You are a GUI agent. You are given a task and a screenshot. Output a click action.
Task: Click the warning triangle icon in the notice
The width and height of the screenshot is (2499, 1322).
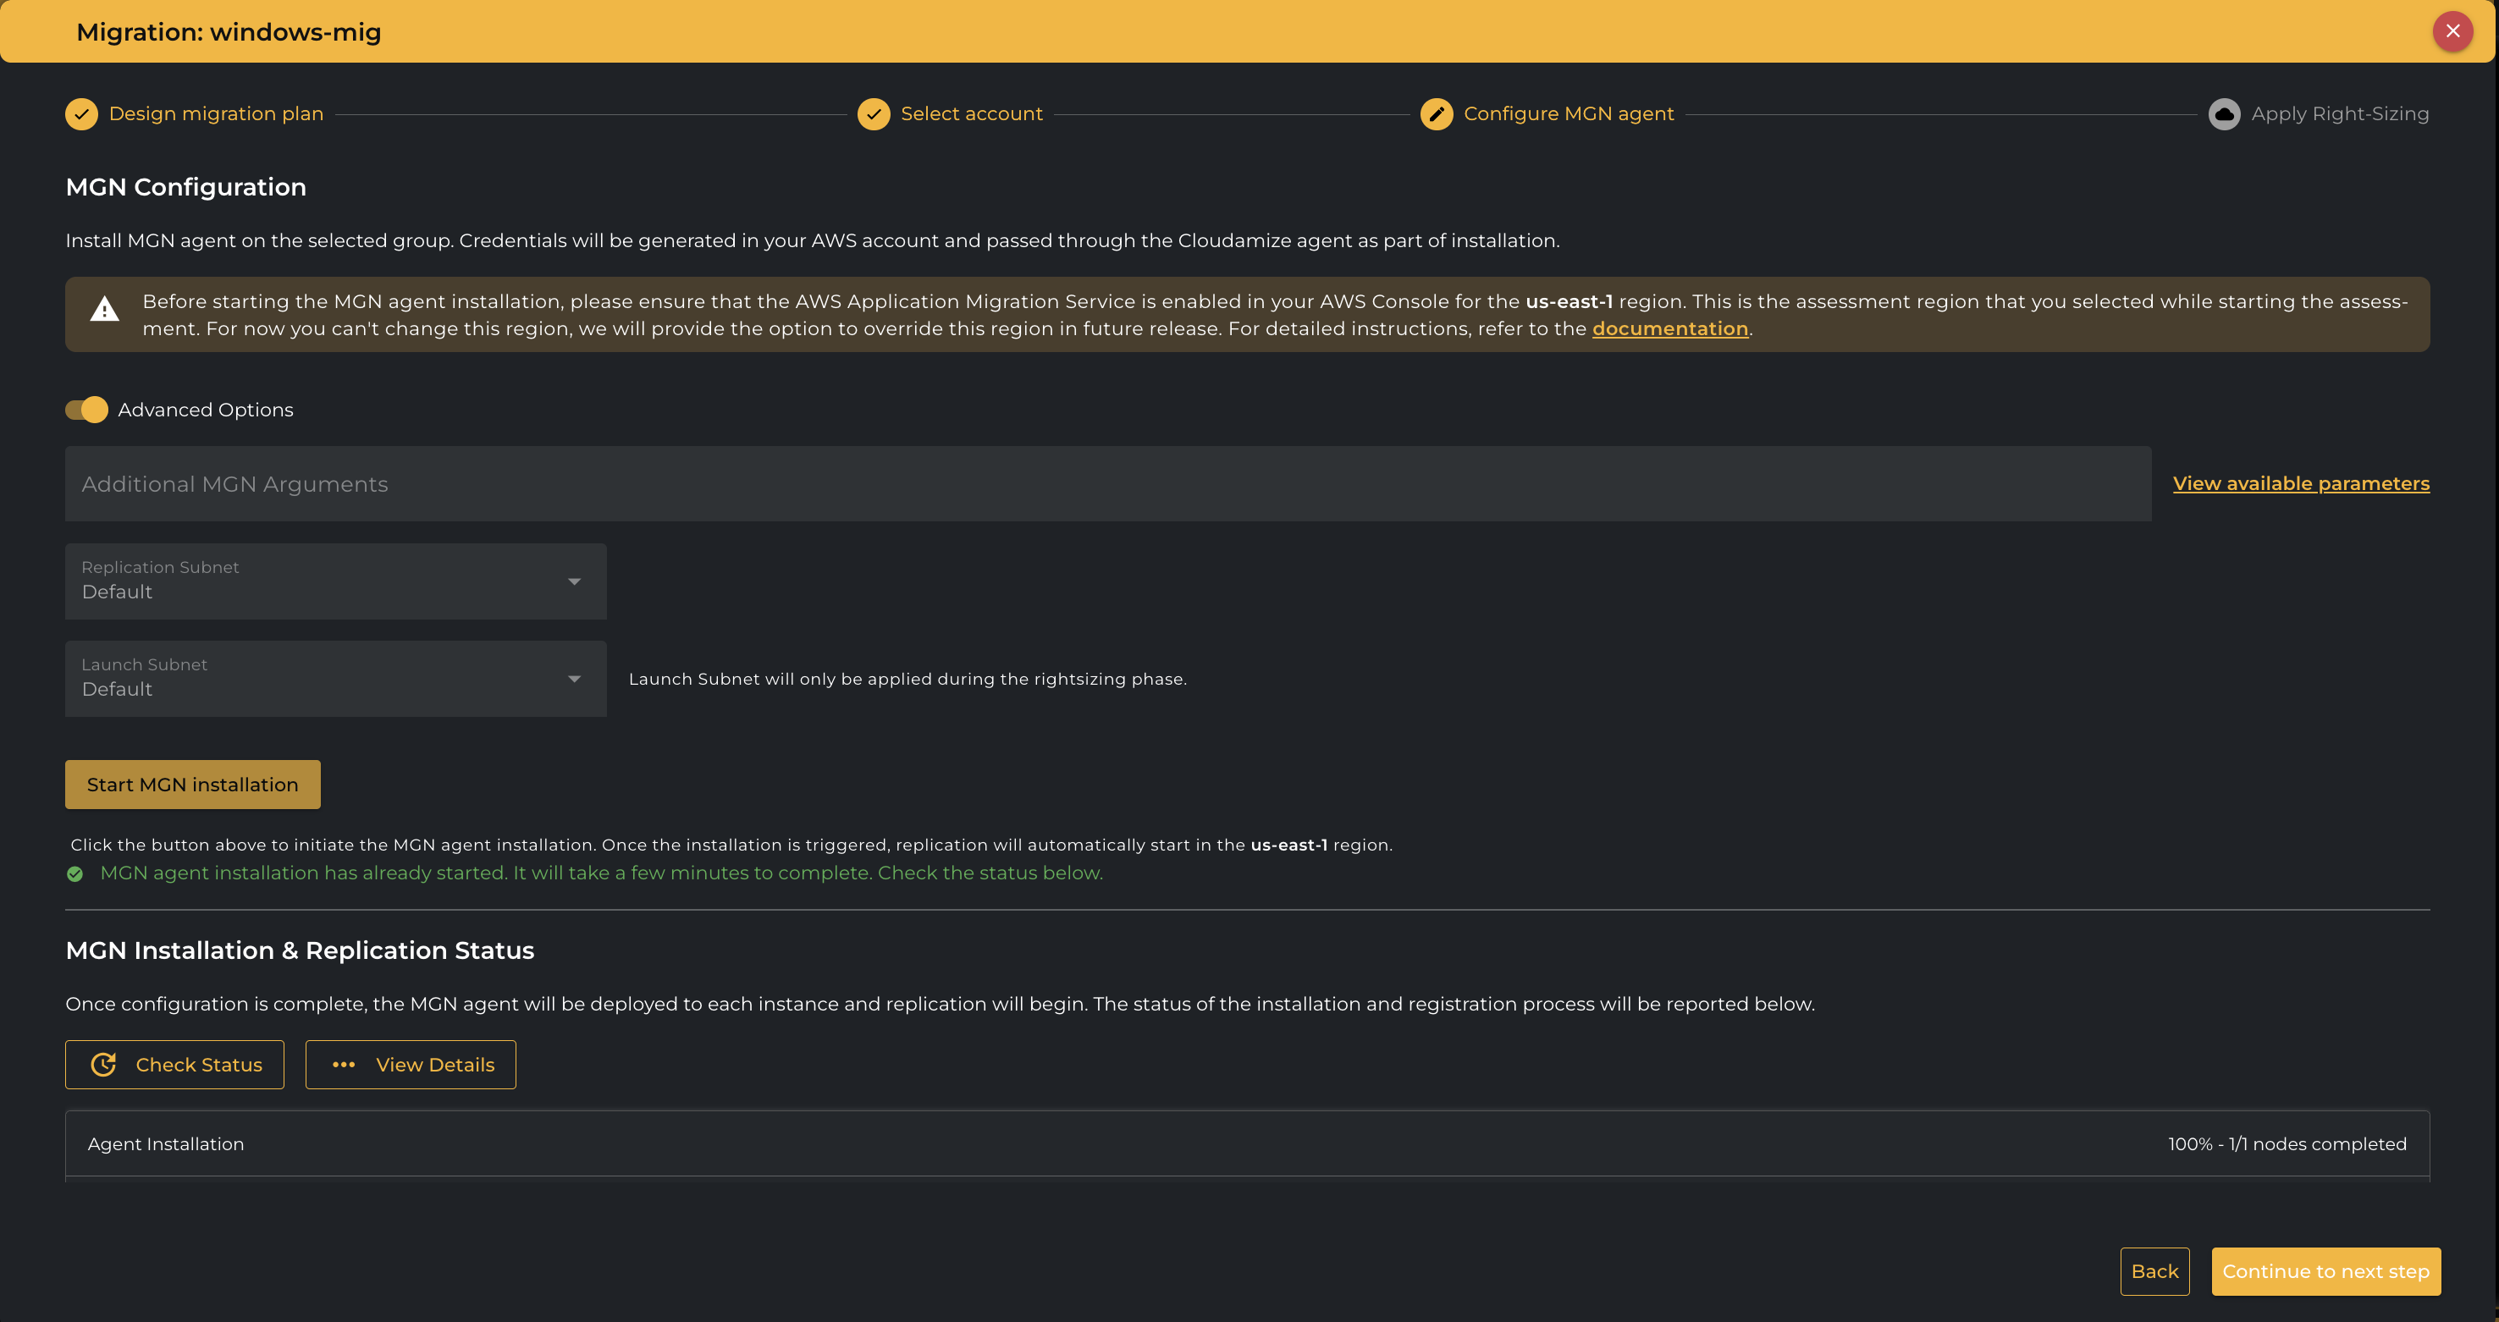[105, 311]
